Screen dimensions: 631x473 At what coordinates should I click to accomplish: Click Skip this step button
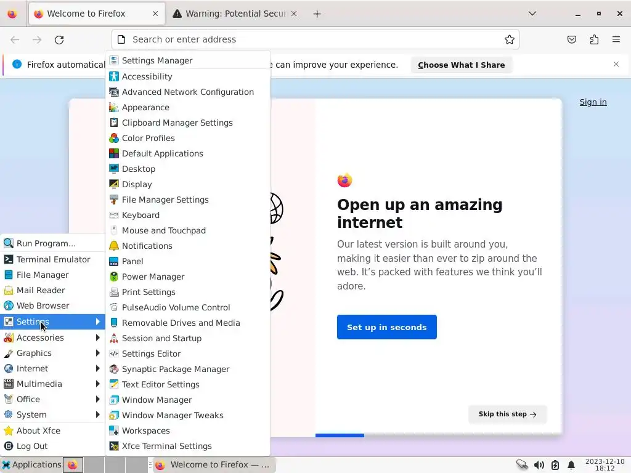coord(508,414)
